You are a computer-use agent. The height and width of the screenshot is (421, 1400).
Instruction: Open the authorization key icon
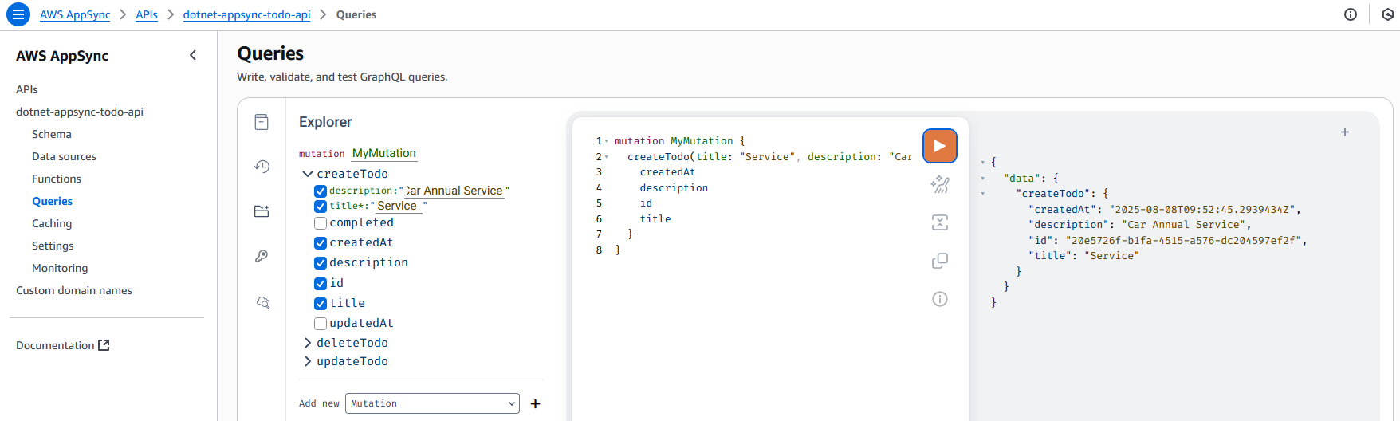pyautogui.click(x=262, y=256)
